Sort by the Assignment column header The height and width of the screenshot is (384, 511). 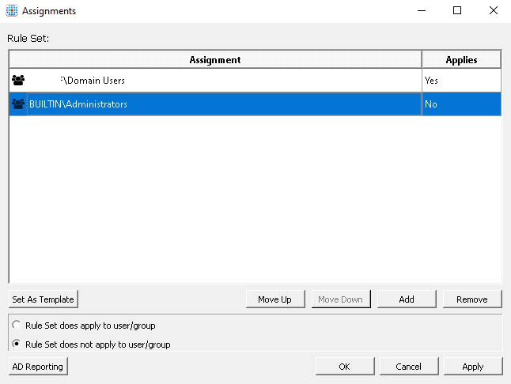pyautogui.click(x=215, y=60)
